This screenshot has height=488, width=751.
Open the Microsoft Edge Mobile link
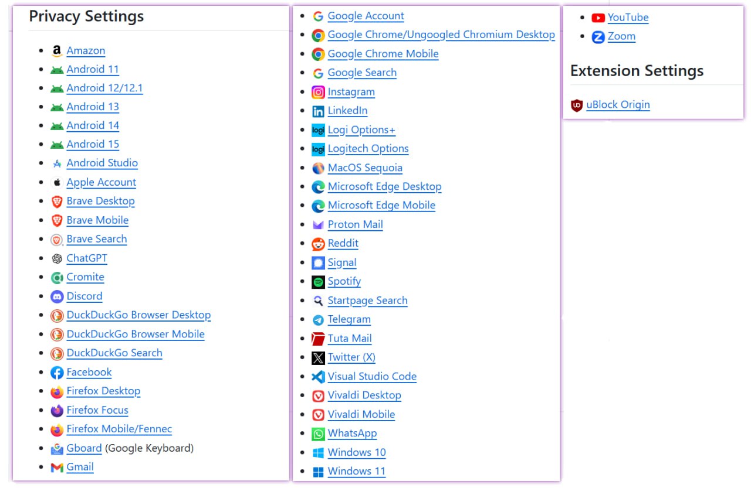[381, 206]
